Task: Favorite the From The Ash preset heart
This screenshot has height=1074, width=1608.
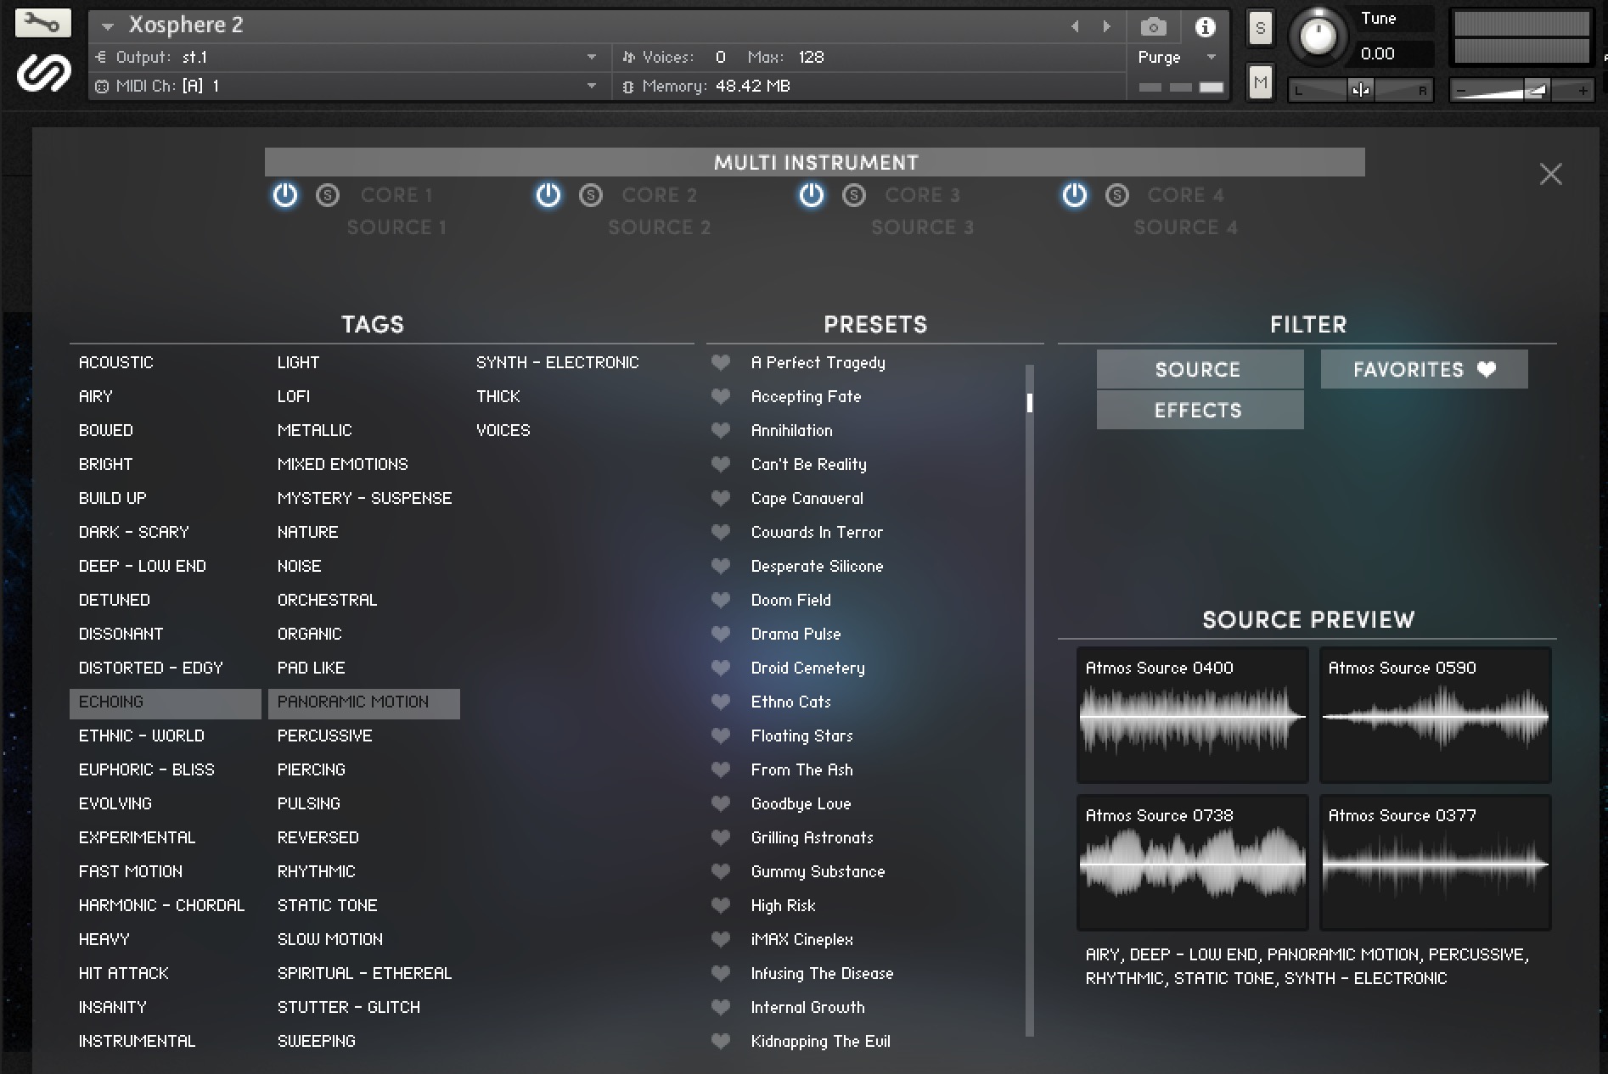Action: pos(721,769)
